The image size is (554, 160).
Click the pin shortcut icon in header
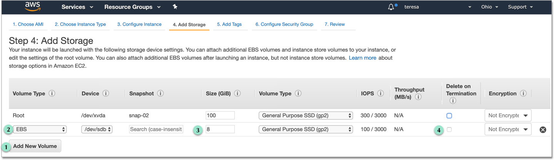(175, 7)
